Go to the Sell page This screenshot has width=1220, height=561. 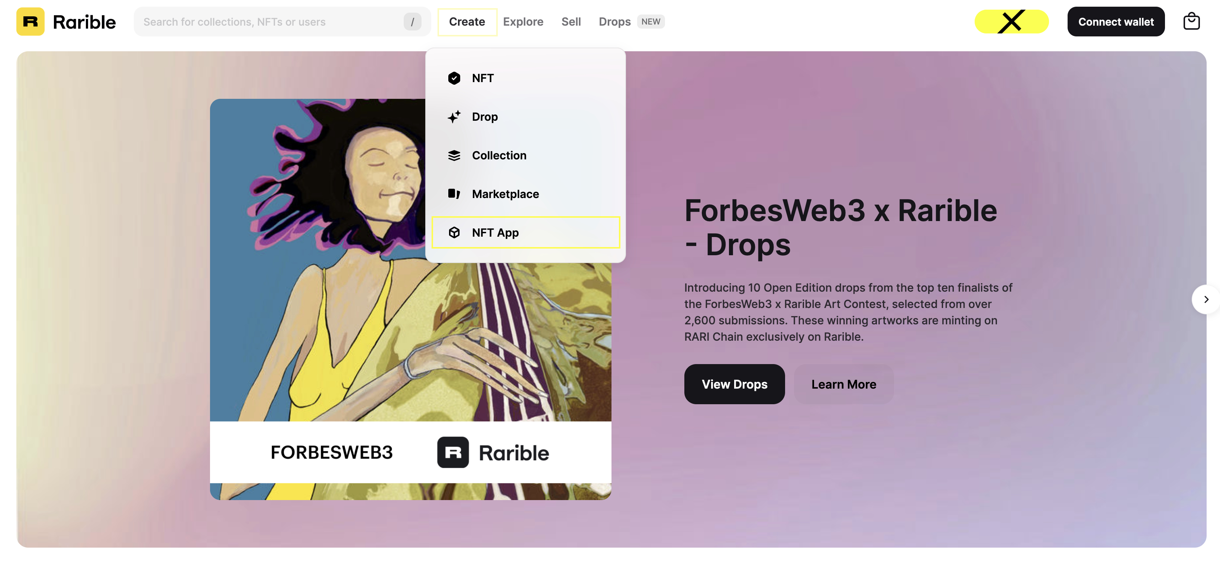(x=571, y=22)
